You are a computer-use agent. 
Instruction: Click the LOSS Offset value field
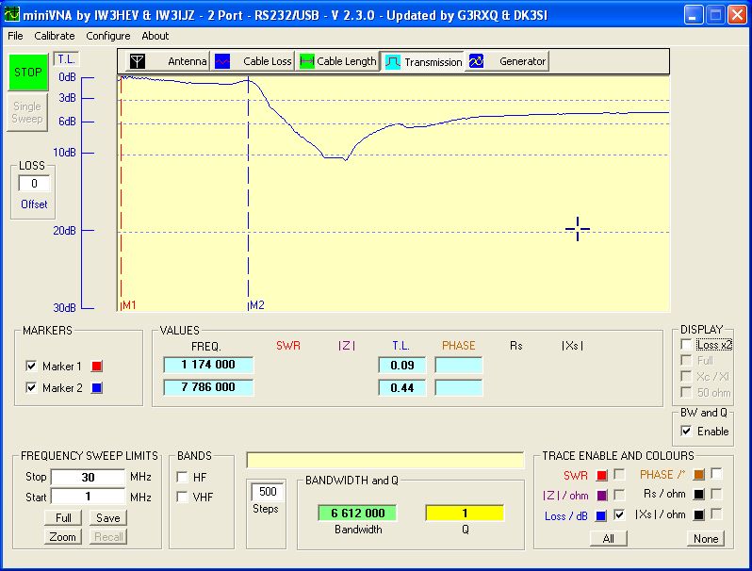34,184
